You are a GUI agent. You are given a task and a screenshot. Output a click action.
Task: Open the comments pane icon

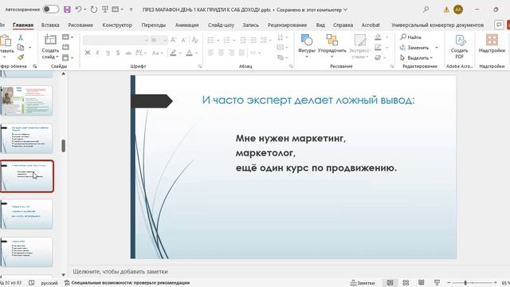point(499,25)
